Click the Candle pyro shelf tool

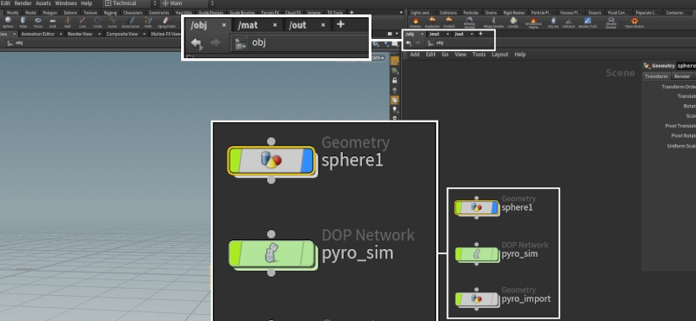click(513, 23)
